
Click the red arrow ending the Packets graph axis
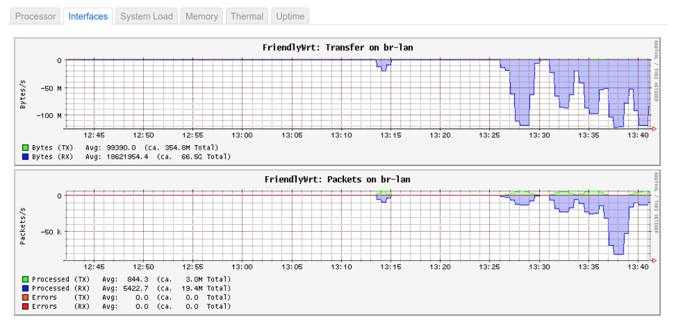tap(654, 260)
